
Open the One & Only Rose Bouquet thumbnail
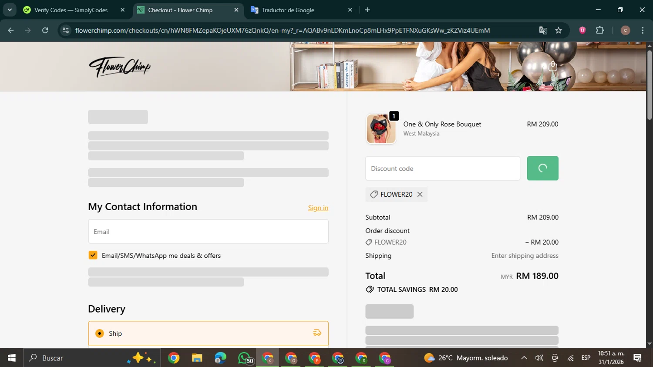[x=381, y=129]
